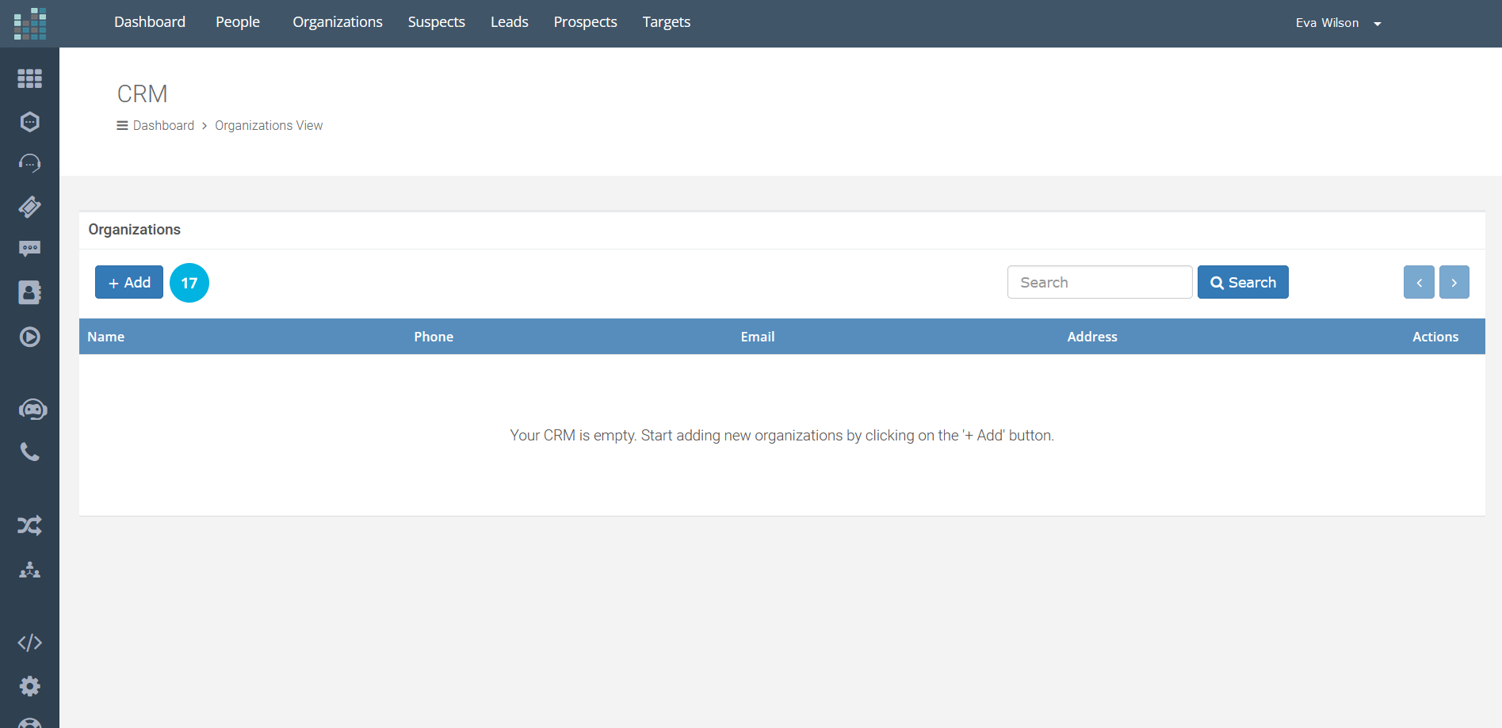Screen dimensions: 1502x728
Task: Open the partially visible bottom sidebar icon
Action: pos(30,722)
